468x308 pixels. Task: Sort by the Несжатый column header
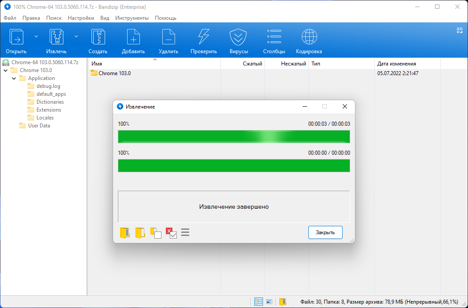(286, 64)
